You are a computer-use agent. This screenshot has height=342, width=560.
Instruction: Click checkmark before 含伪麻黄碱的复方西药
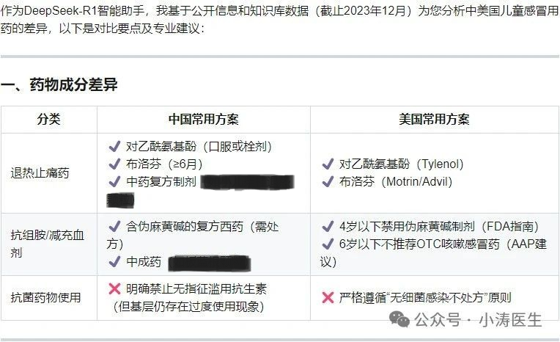click(114, 226)
